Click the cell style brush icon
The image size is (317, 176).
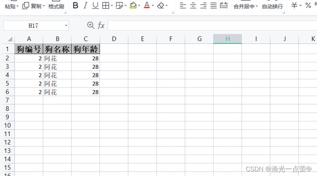119,5
